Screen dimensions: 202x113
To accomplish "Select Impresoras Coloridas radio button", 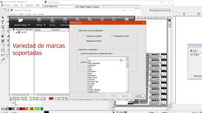I will [x=84, y=36].
